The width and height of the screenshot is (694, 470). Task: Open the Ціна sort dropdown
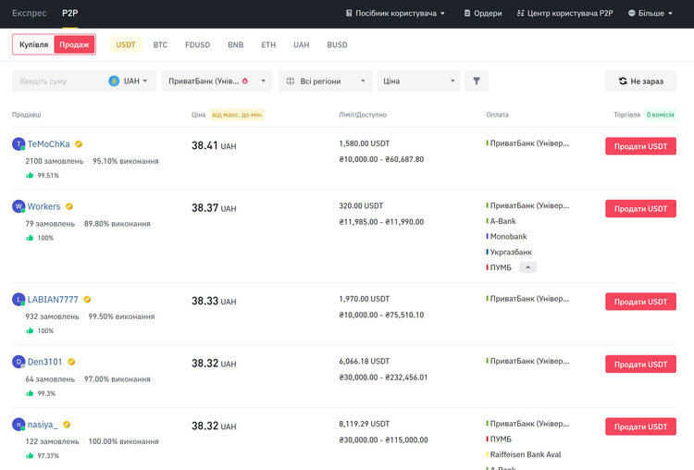[x=418, y=81]
